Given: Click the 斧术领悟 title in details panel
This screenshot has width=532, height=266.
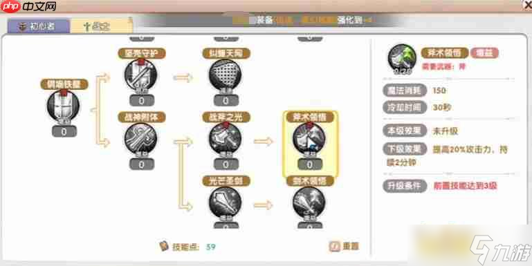Looking at the screenshot, I should 445,53.
